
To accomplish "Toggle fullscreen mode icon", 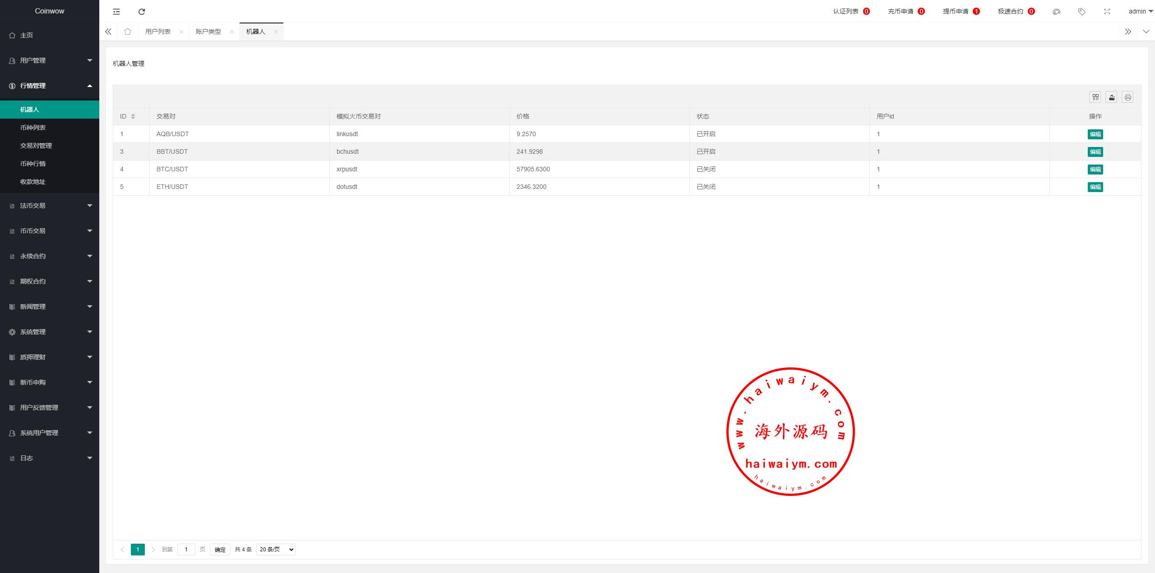I will pos(1107,11).
